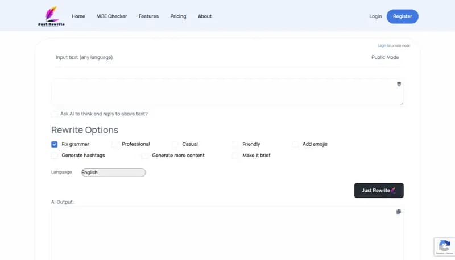Enable the Casual rewrite option

[175, 144]
